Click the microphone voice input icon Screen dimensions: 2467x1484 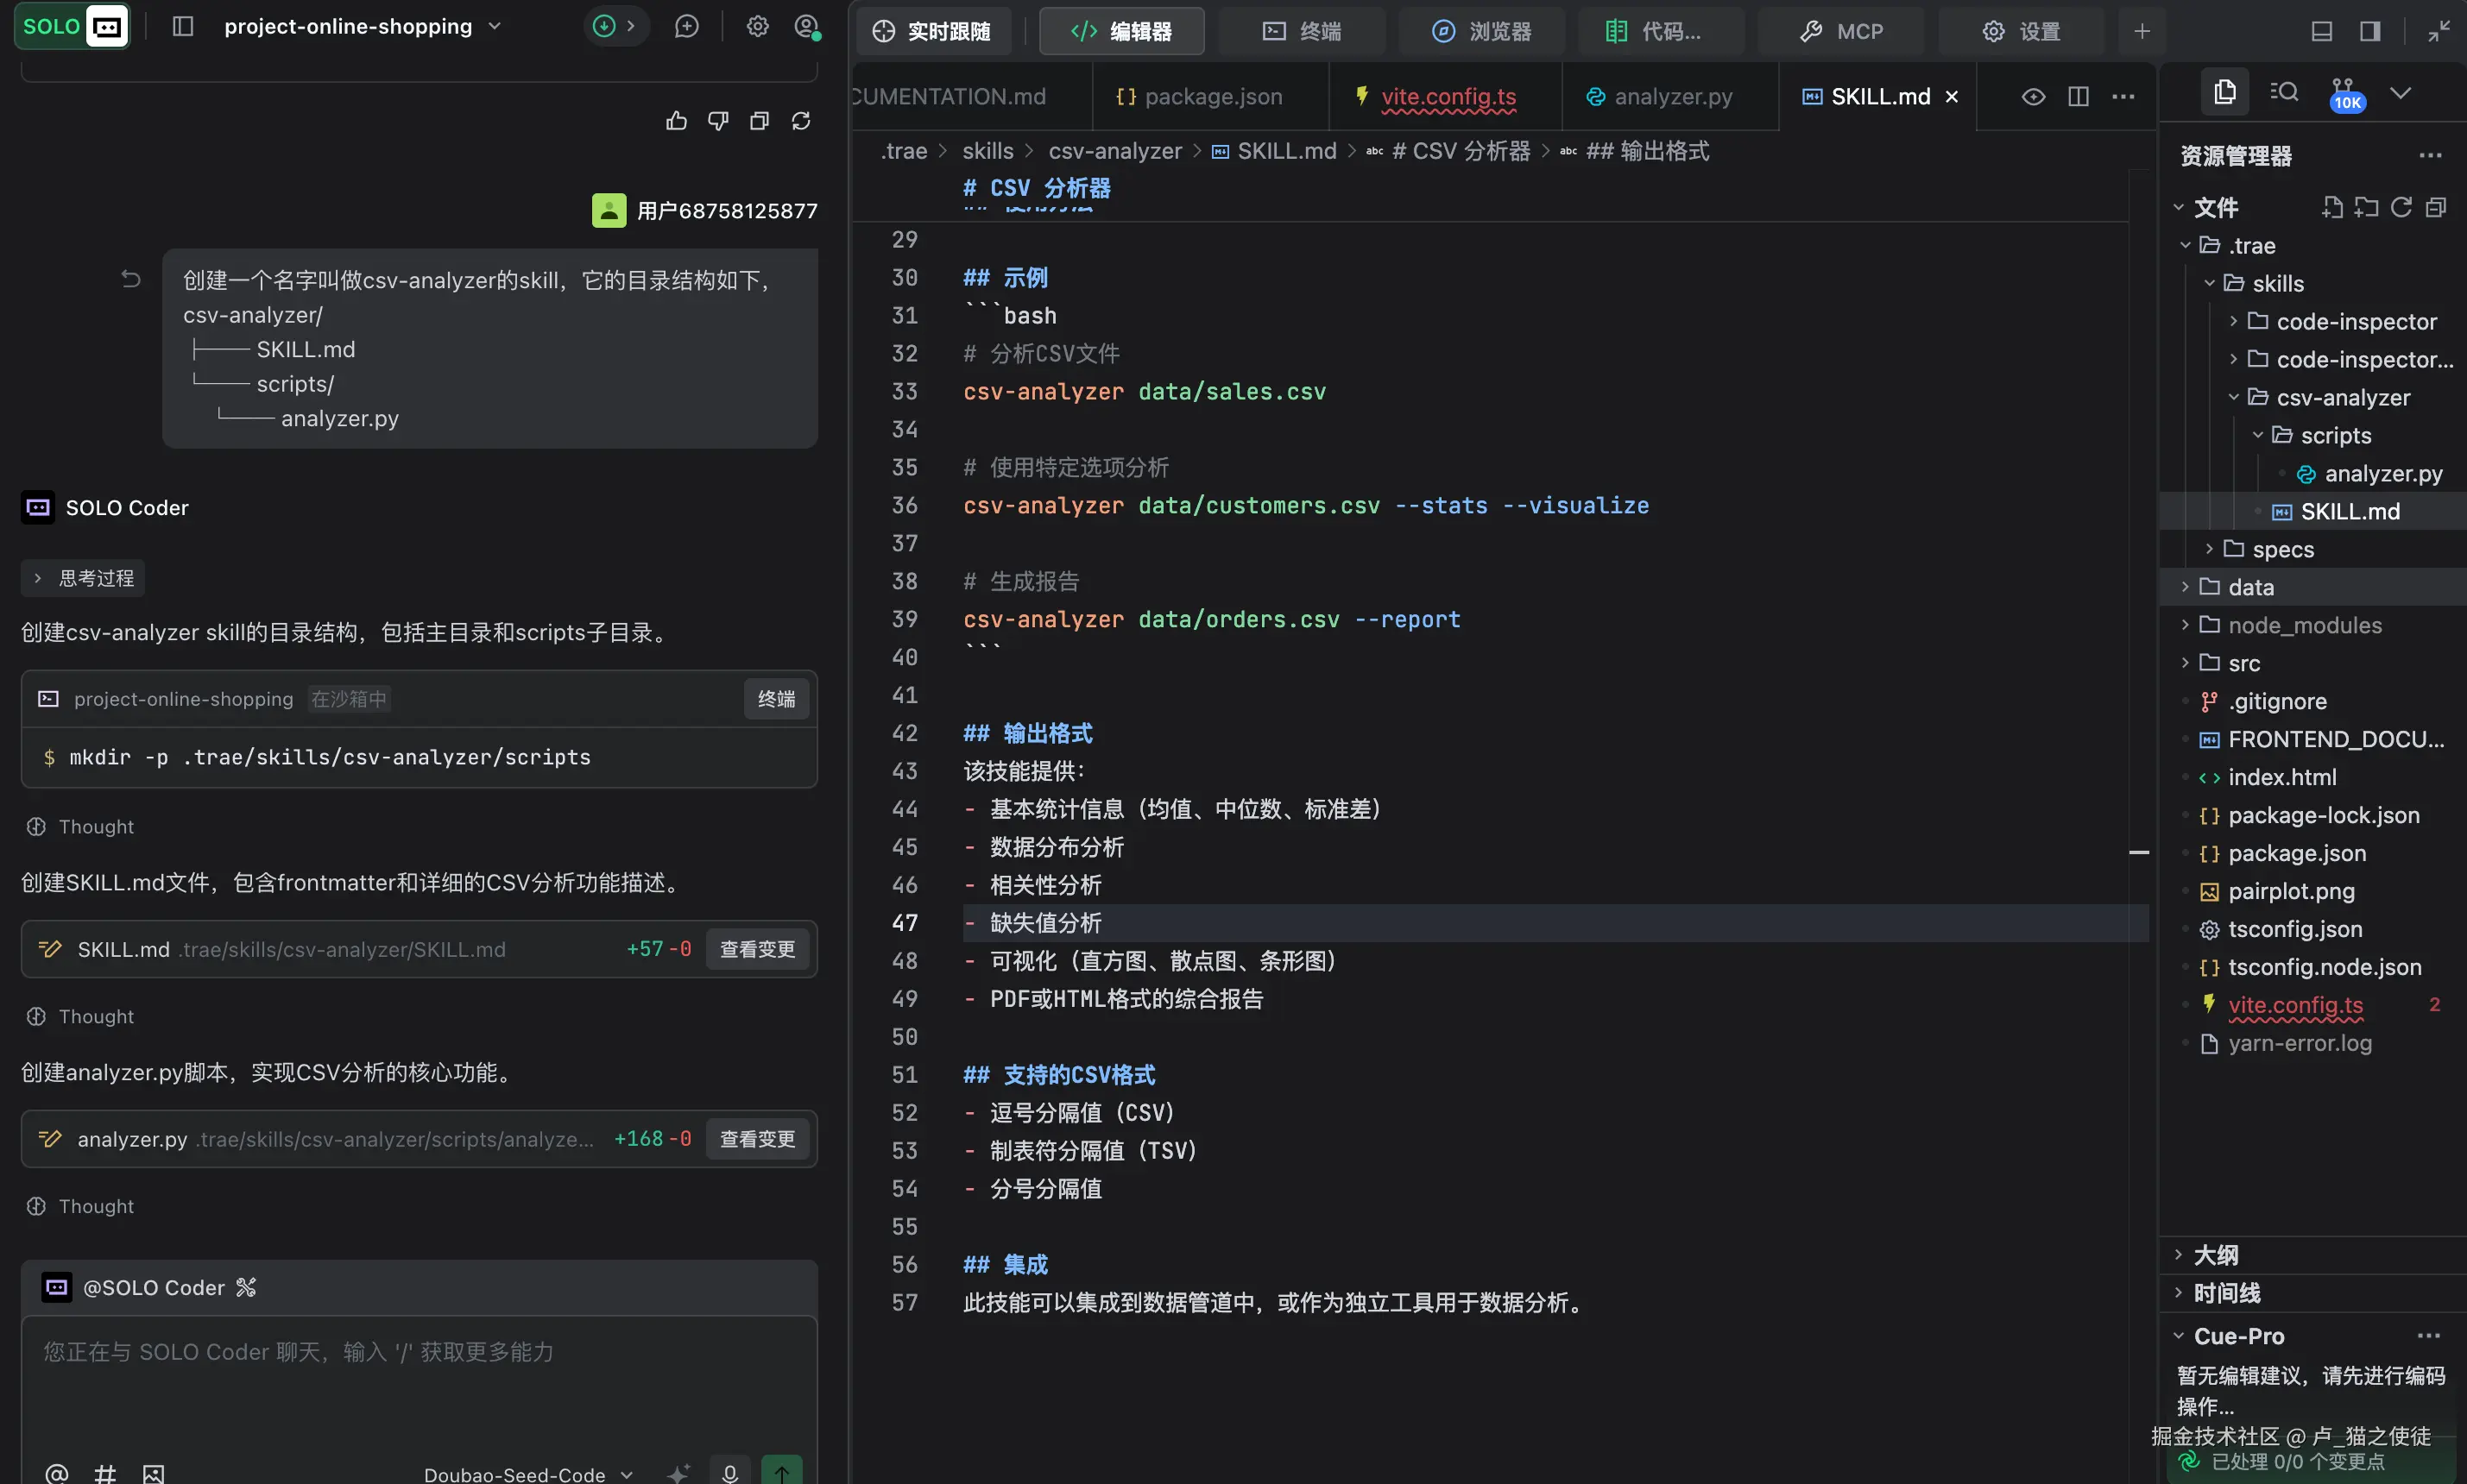click(730, 1472)
